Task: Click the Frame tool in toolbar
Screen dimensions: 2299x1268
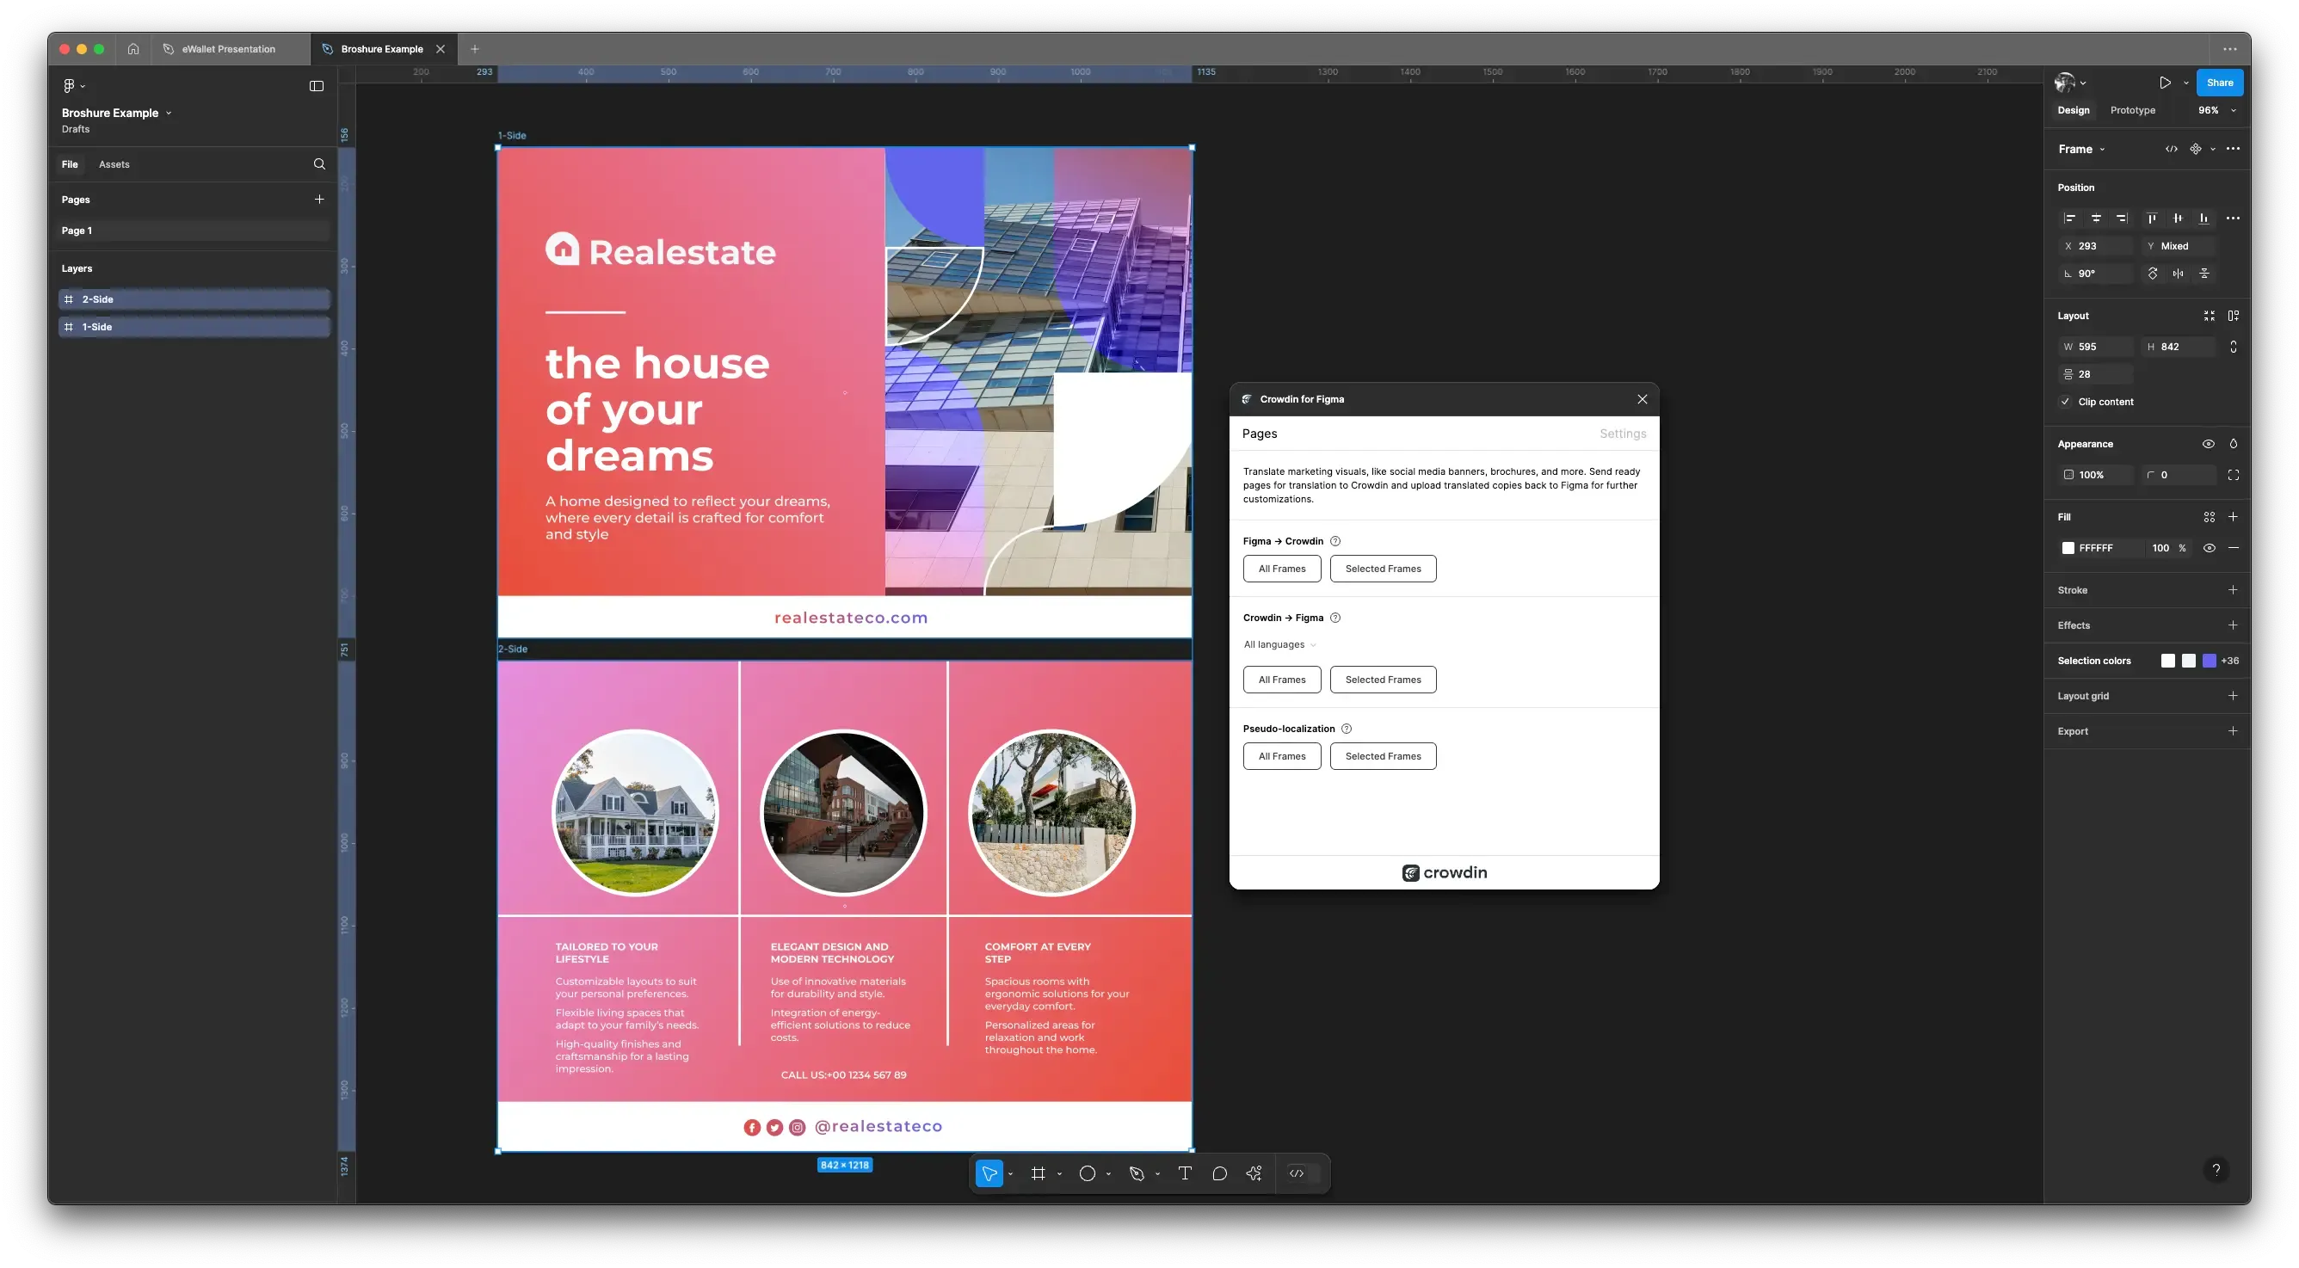Action: pyautogui.click(x=1039, y=1174)
